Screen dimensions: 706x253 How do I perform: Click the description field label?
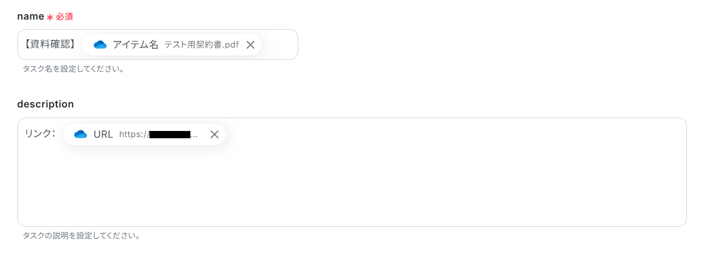[45, 104]
